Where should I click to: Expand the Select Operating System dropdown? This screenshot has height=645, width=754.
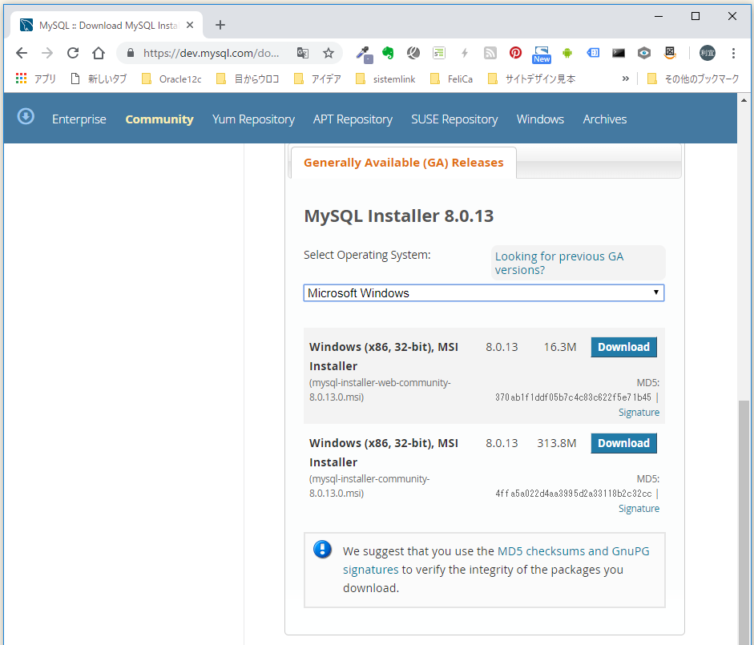click(484, 293)
